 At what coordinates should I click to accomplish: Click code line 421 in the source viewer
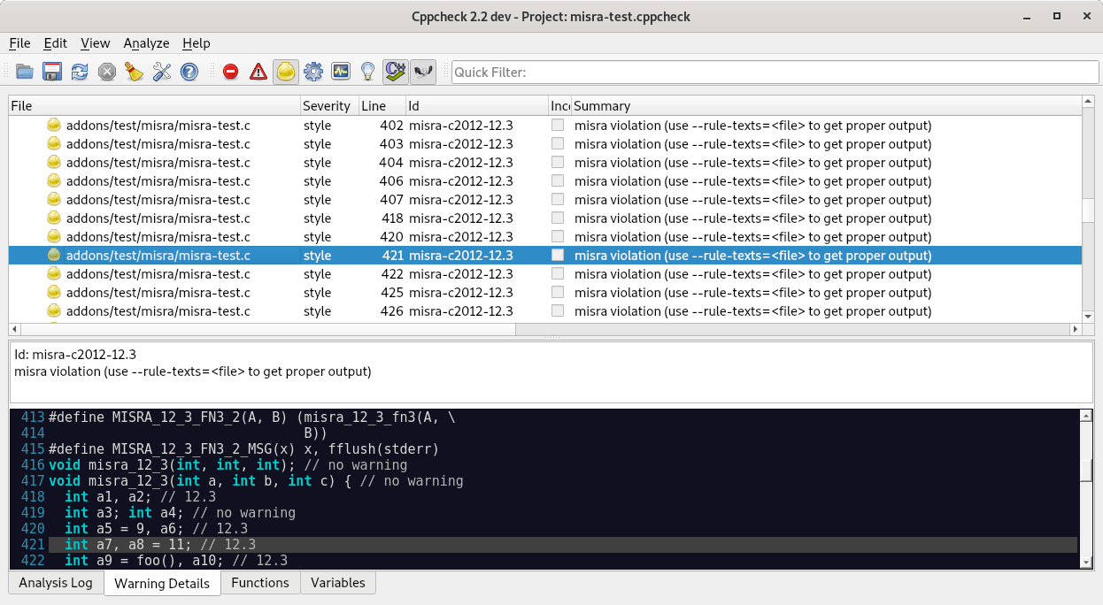coord(562,545)
